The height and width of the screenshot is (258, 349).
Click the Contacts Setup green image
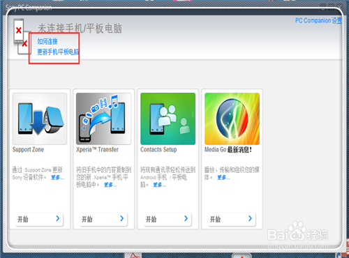(x=168, y=119)
